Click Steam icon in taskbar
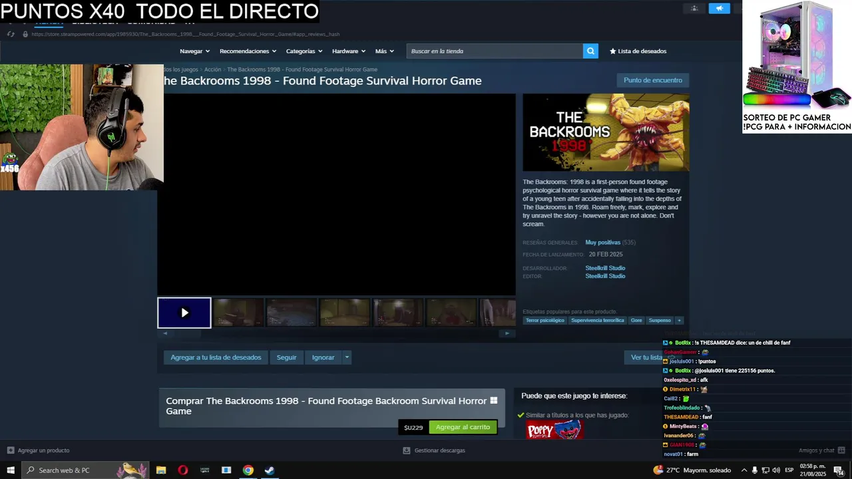Image resolution: width=852 pixels, height=479 pixels. (x=270, y=470)
